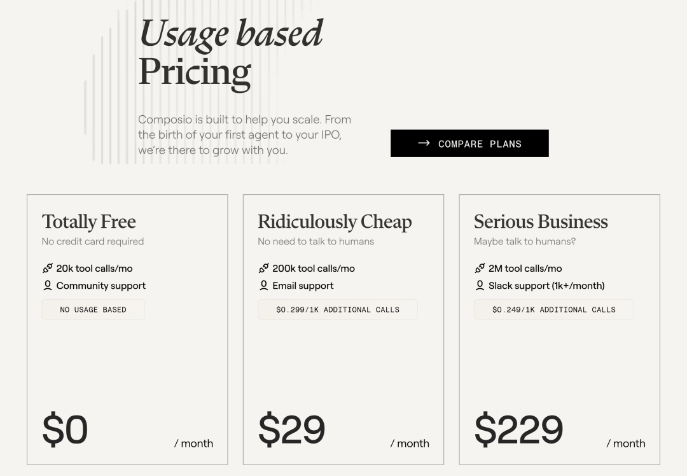687x476 pixels.
Task: Click the person icon beside Email support
Action: click(263, 286)
